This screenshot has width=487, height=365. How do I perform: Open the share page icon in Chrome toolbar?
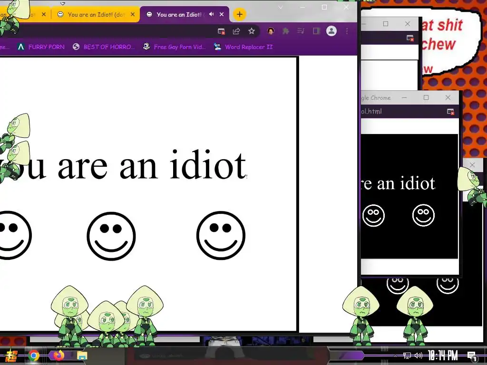(x=236, y=31)
